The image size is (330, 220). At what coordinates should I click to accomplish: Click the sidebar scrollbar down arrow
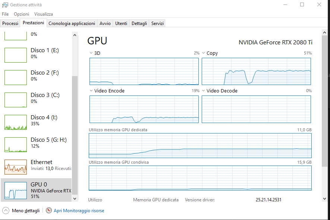coord(75,199)
